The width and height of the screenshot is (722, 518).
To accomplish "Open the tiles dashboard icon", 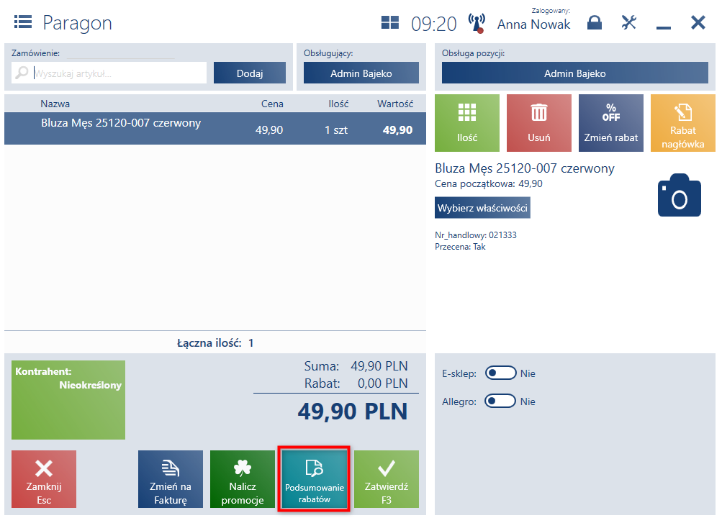I will 389,22.
